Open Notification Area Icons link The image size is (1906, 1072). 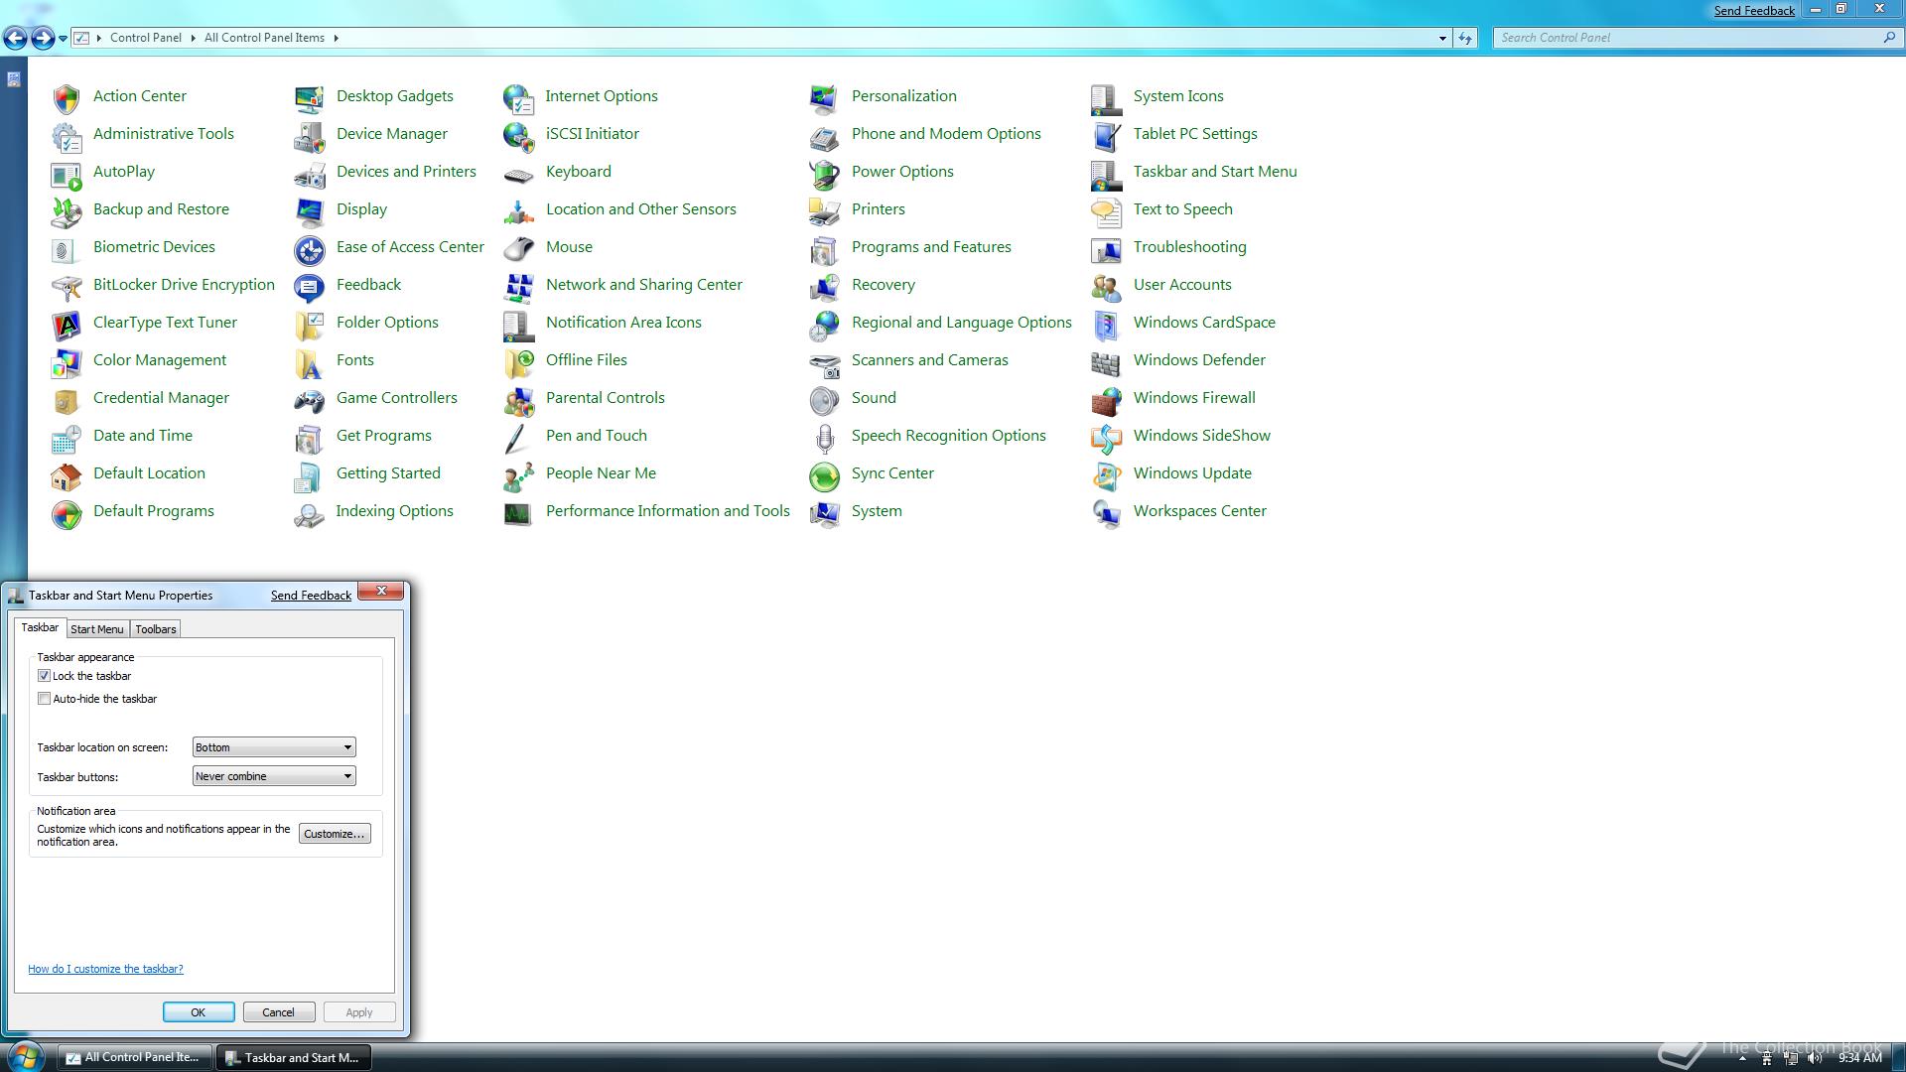(x=623, y=323)
